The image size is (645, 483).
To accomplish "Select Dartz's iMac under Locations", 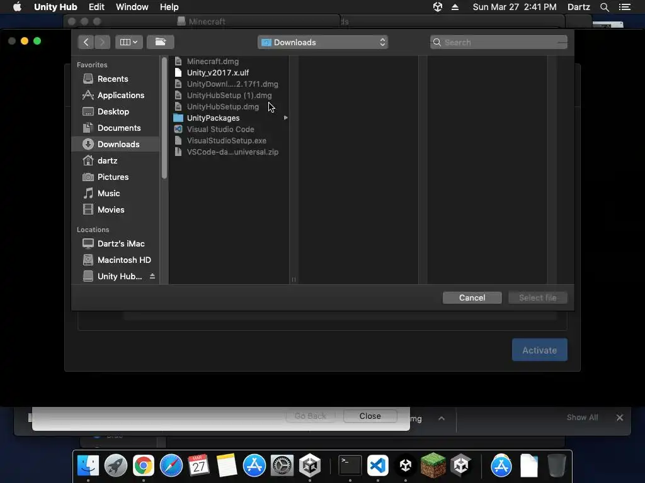I will coord(115,243).
